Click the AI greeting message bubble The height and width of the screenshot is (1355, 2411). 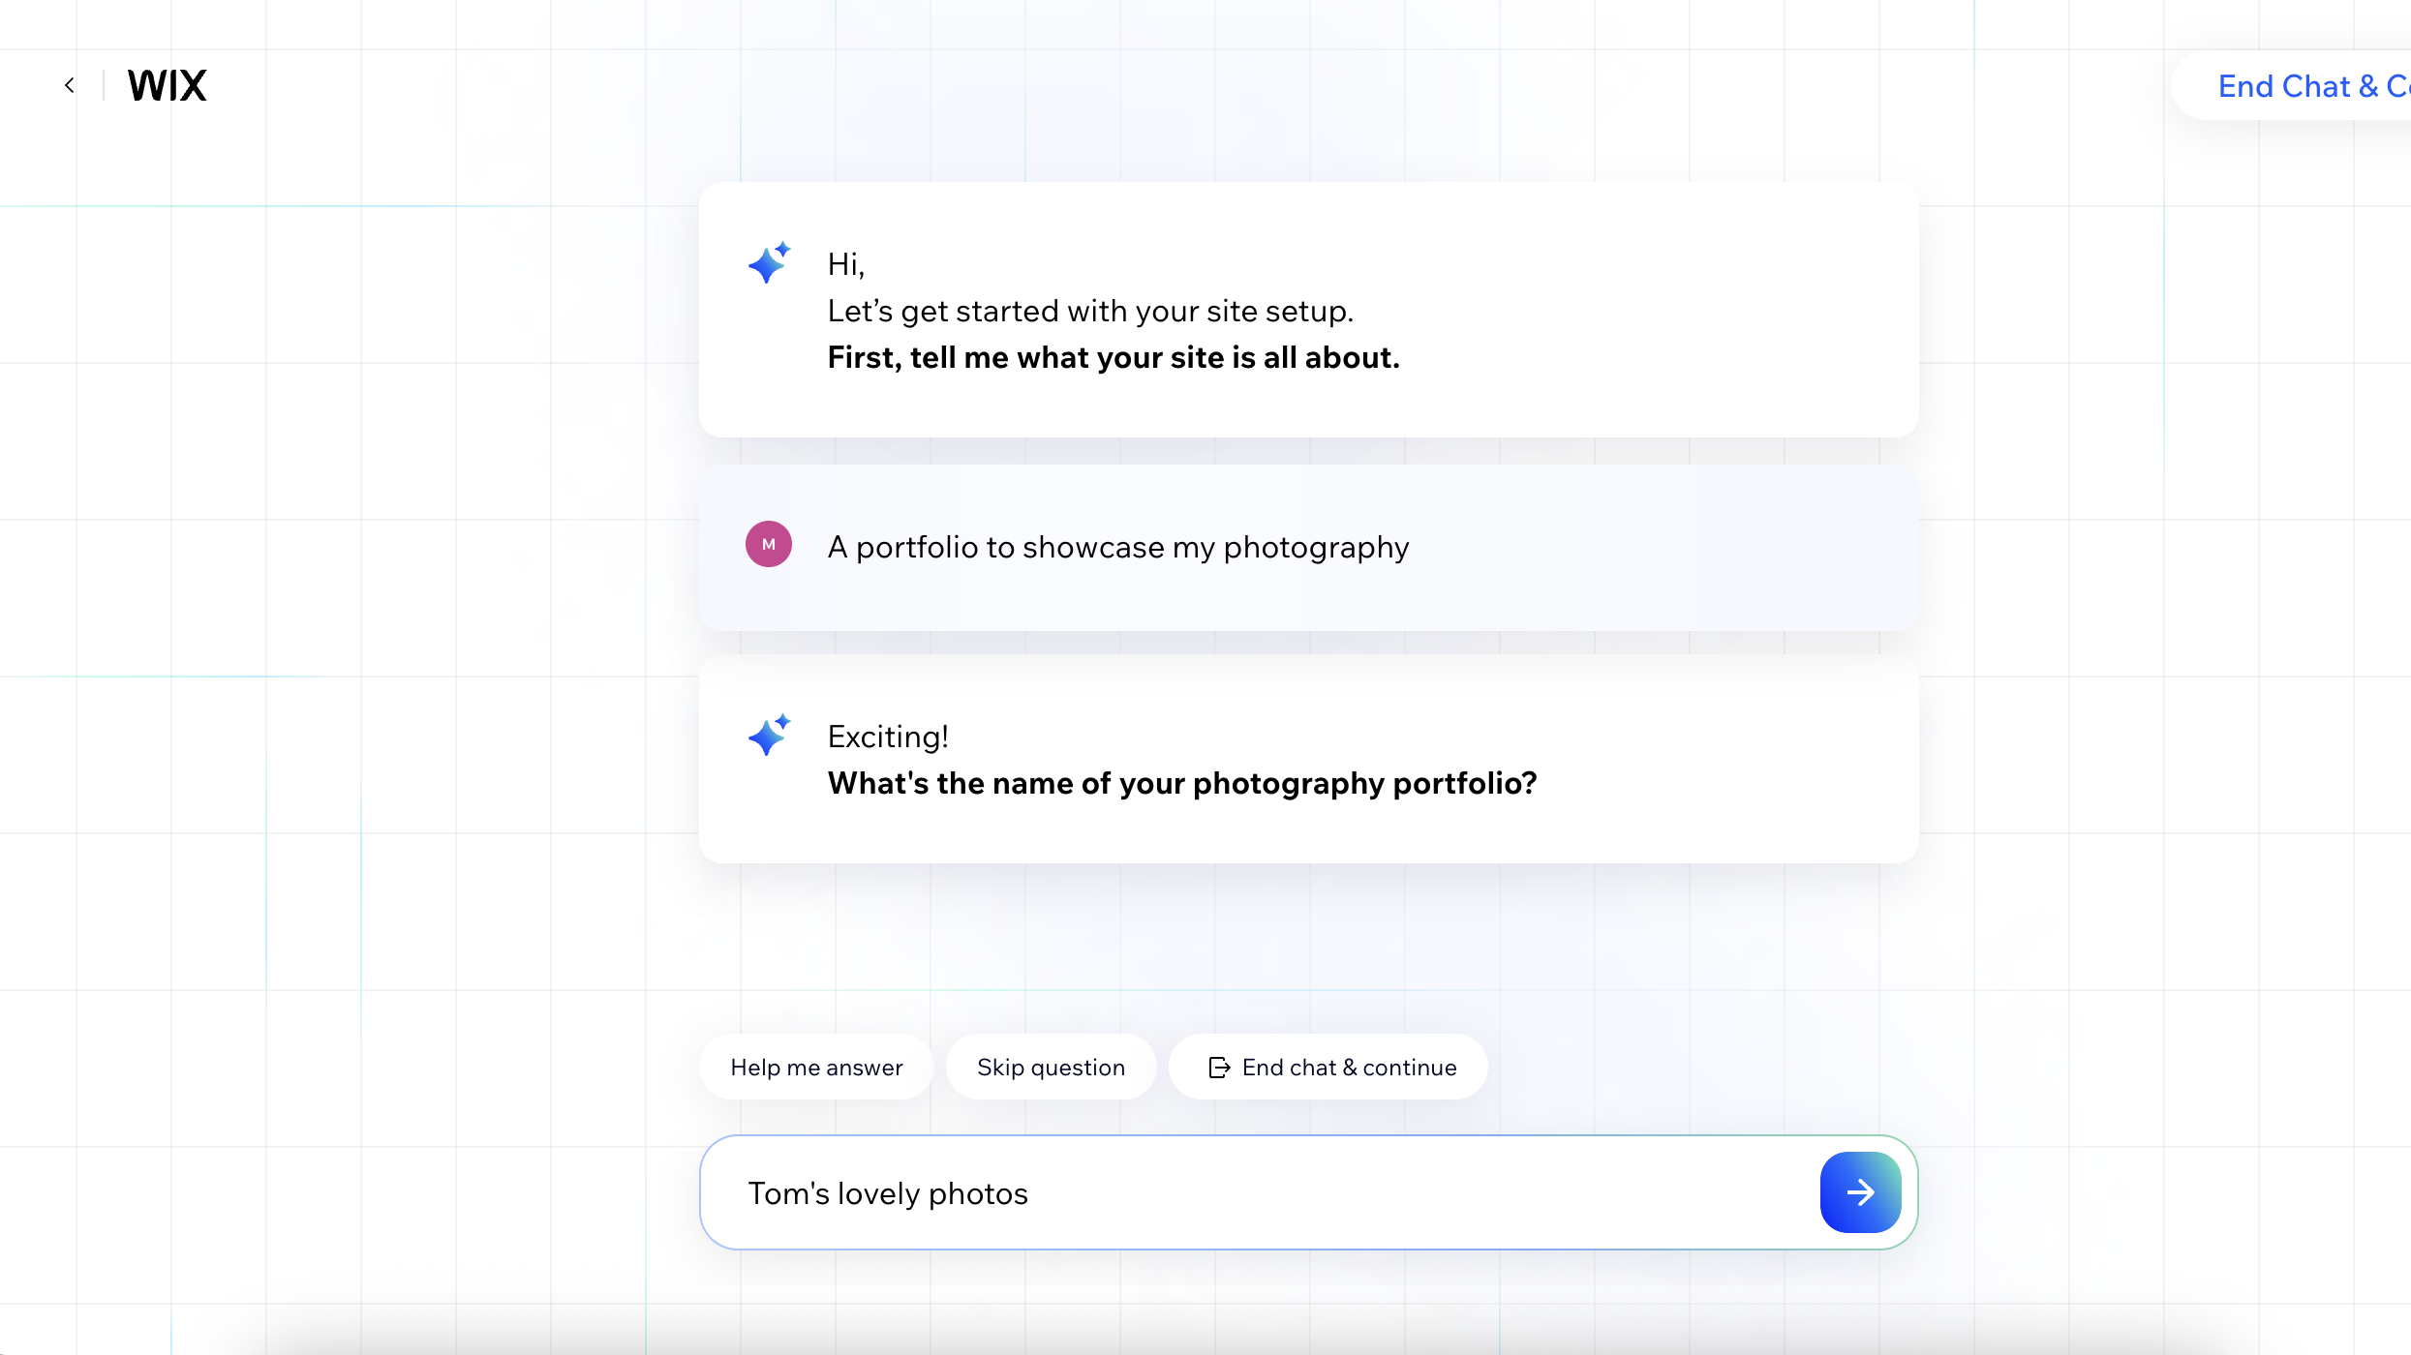(x=1307, y=310)
